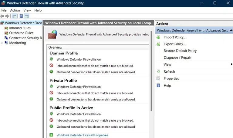The image size is (233, 138).
Task: Maximize the firewall window
Action: pyautogui.click(x=215, y=3)
